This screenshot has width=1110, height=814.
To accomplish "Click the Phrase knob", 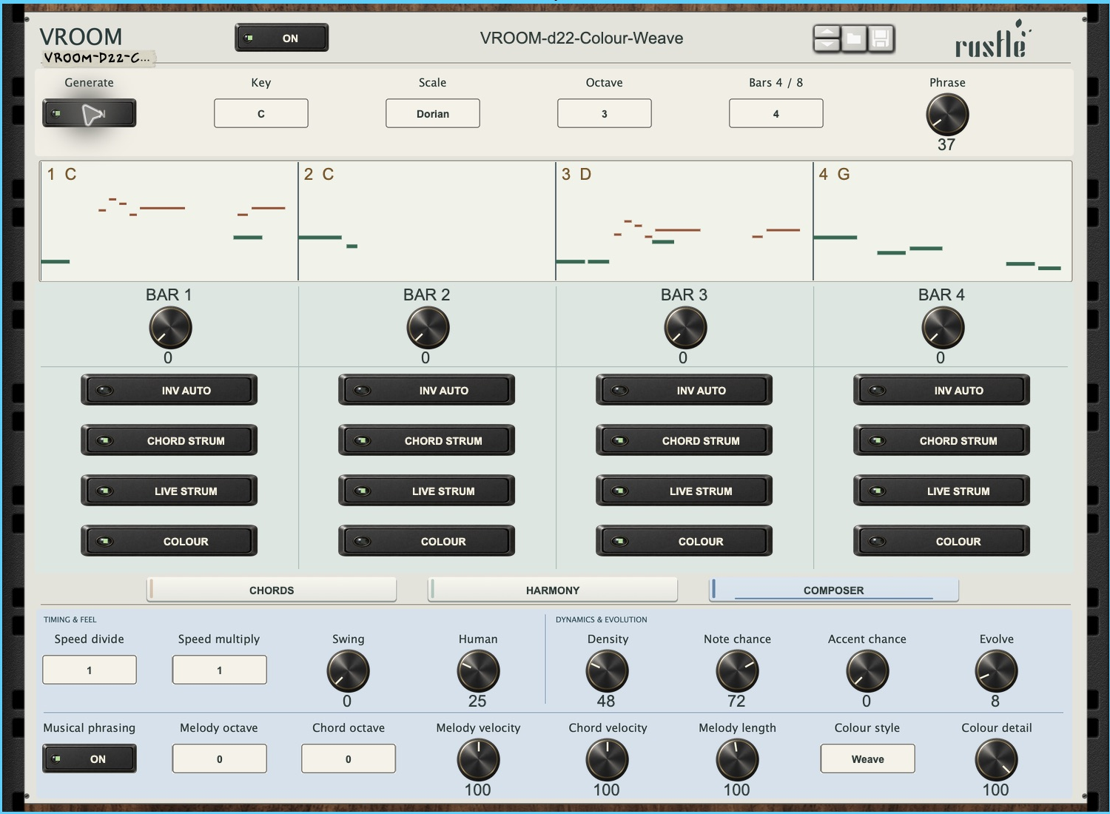I will [x=947, y=115].
